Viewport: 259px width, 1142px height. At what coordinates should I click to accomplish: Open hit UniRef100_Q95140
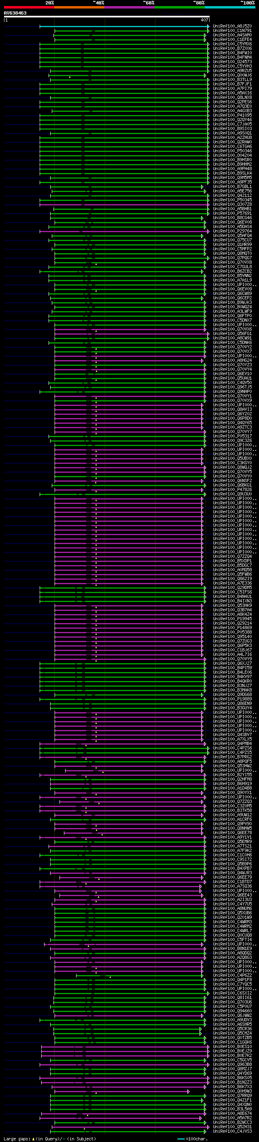[232, 636]
